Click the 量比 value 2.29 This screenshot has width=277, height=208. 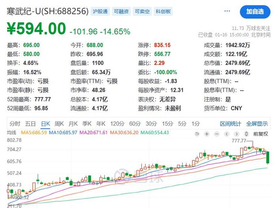click(x=159, y=63)
